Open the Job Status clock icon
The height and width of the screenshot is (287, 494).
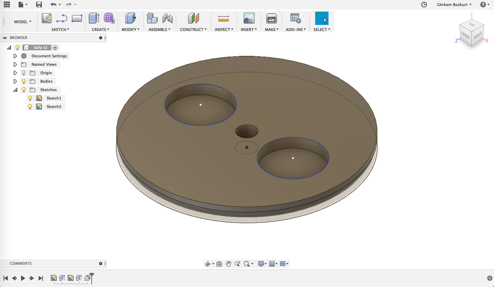424,5
